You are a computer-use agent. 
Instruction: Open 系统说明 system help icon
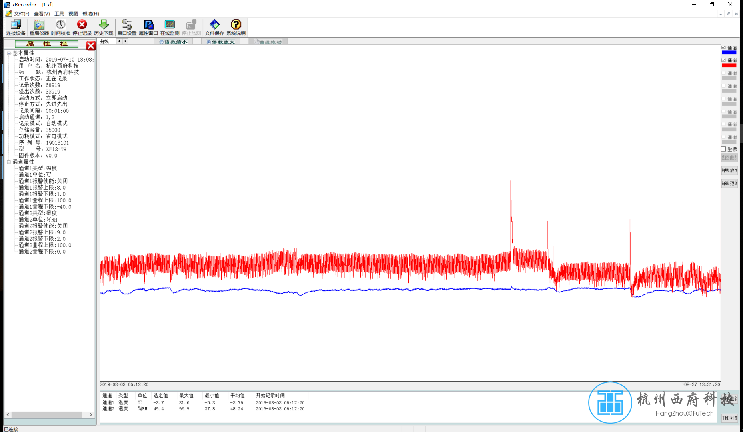pyautogui.click(x=236, y=27)
